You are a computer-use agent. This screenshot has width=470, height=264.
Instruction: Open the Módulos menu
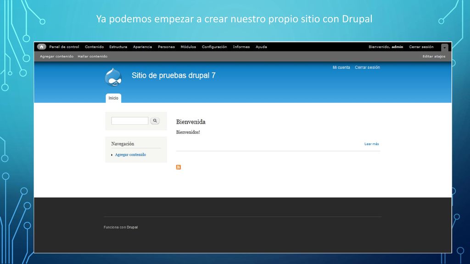(x=188, y=47)
